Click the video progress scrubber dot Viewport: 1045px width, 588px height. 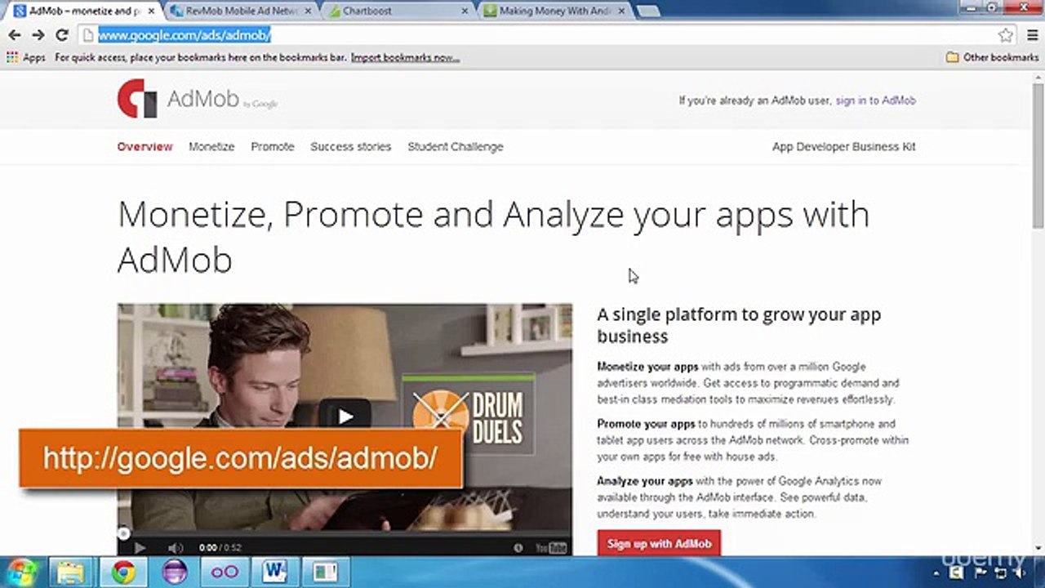click(x=123, y=534)
